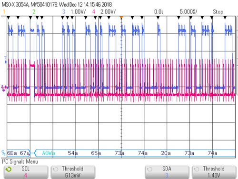Toggle channel 3 1.00V/ indicator
Viewport: 238px width, 179px height.
[74, 12]
